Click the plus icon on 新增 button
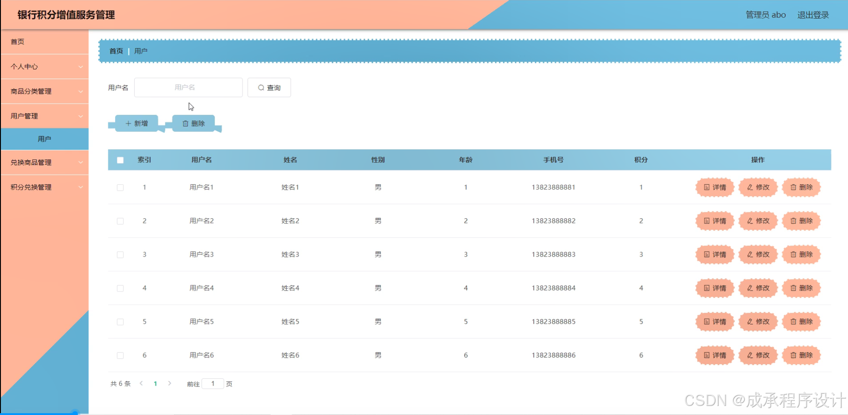 (x=128, y=123)
